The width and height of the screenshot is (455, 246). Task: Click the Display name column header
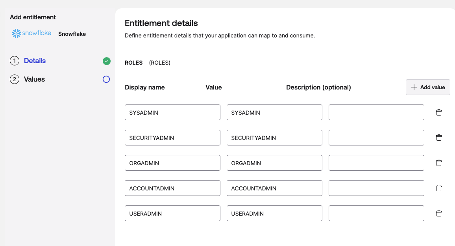(144, 87)
